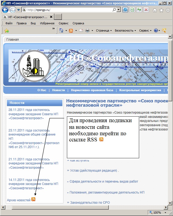The height and width of the screenshot is (216, 173).
Task: Open the Home button dropdown arrow
Action: tap(66, 30)
